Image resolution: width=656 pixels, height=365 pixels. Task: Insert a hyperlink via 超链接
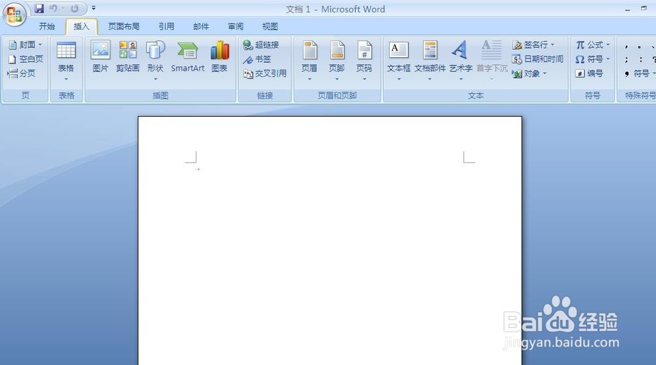(261, 45)
